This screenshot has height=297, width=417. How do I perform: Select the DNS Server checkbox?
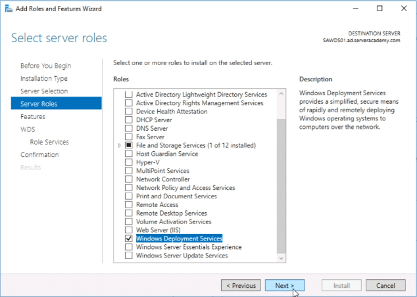128,129
